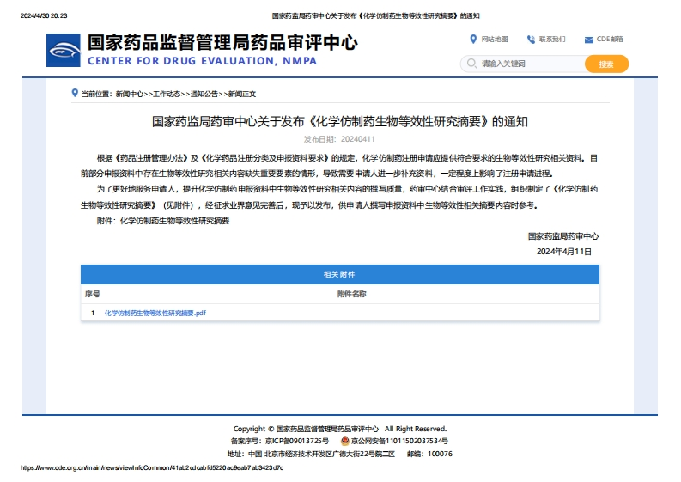Image resolution: width=681 pixels, height=482 pixels.
Task: Click the 相关附件 blue header bar
Action: click(340, 274)
